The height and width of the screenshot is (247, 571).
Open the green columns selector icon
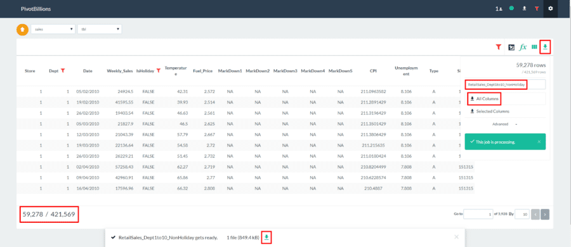click(534, 47)
